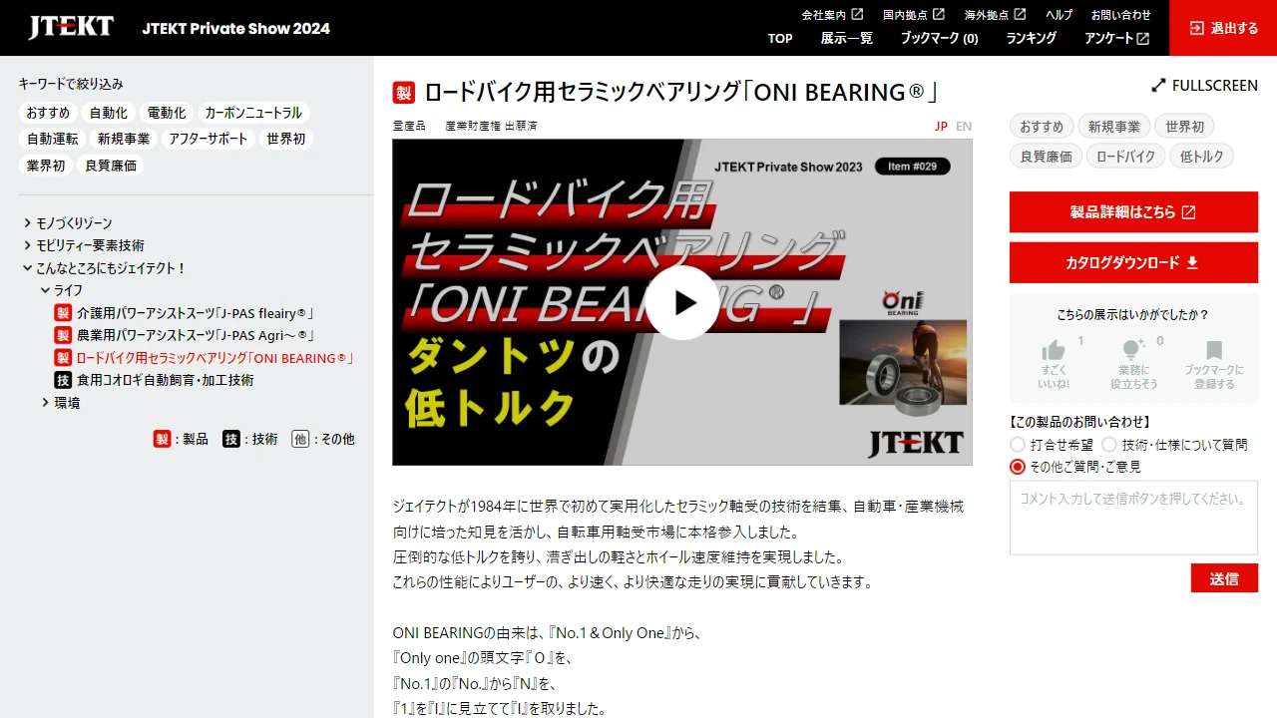The image size is (1277, 718).
Task: Switch language to JP
Action: [x=941, y=127]
